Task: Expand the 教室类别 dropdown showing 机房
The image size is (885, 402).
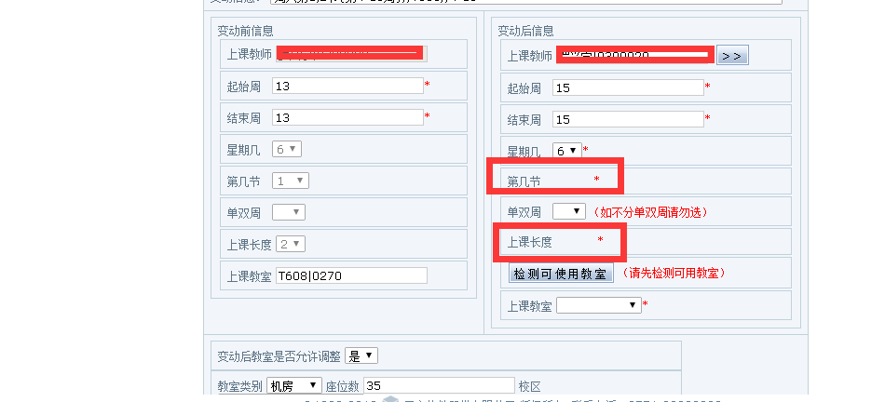Action: coord(293,385)
